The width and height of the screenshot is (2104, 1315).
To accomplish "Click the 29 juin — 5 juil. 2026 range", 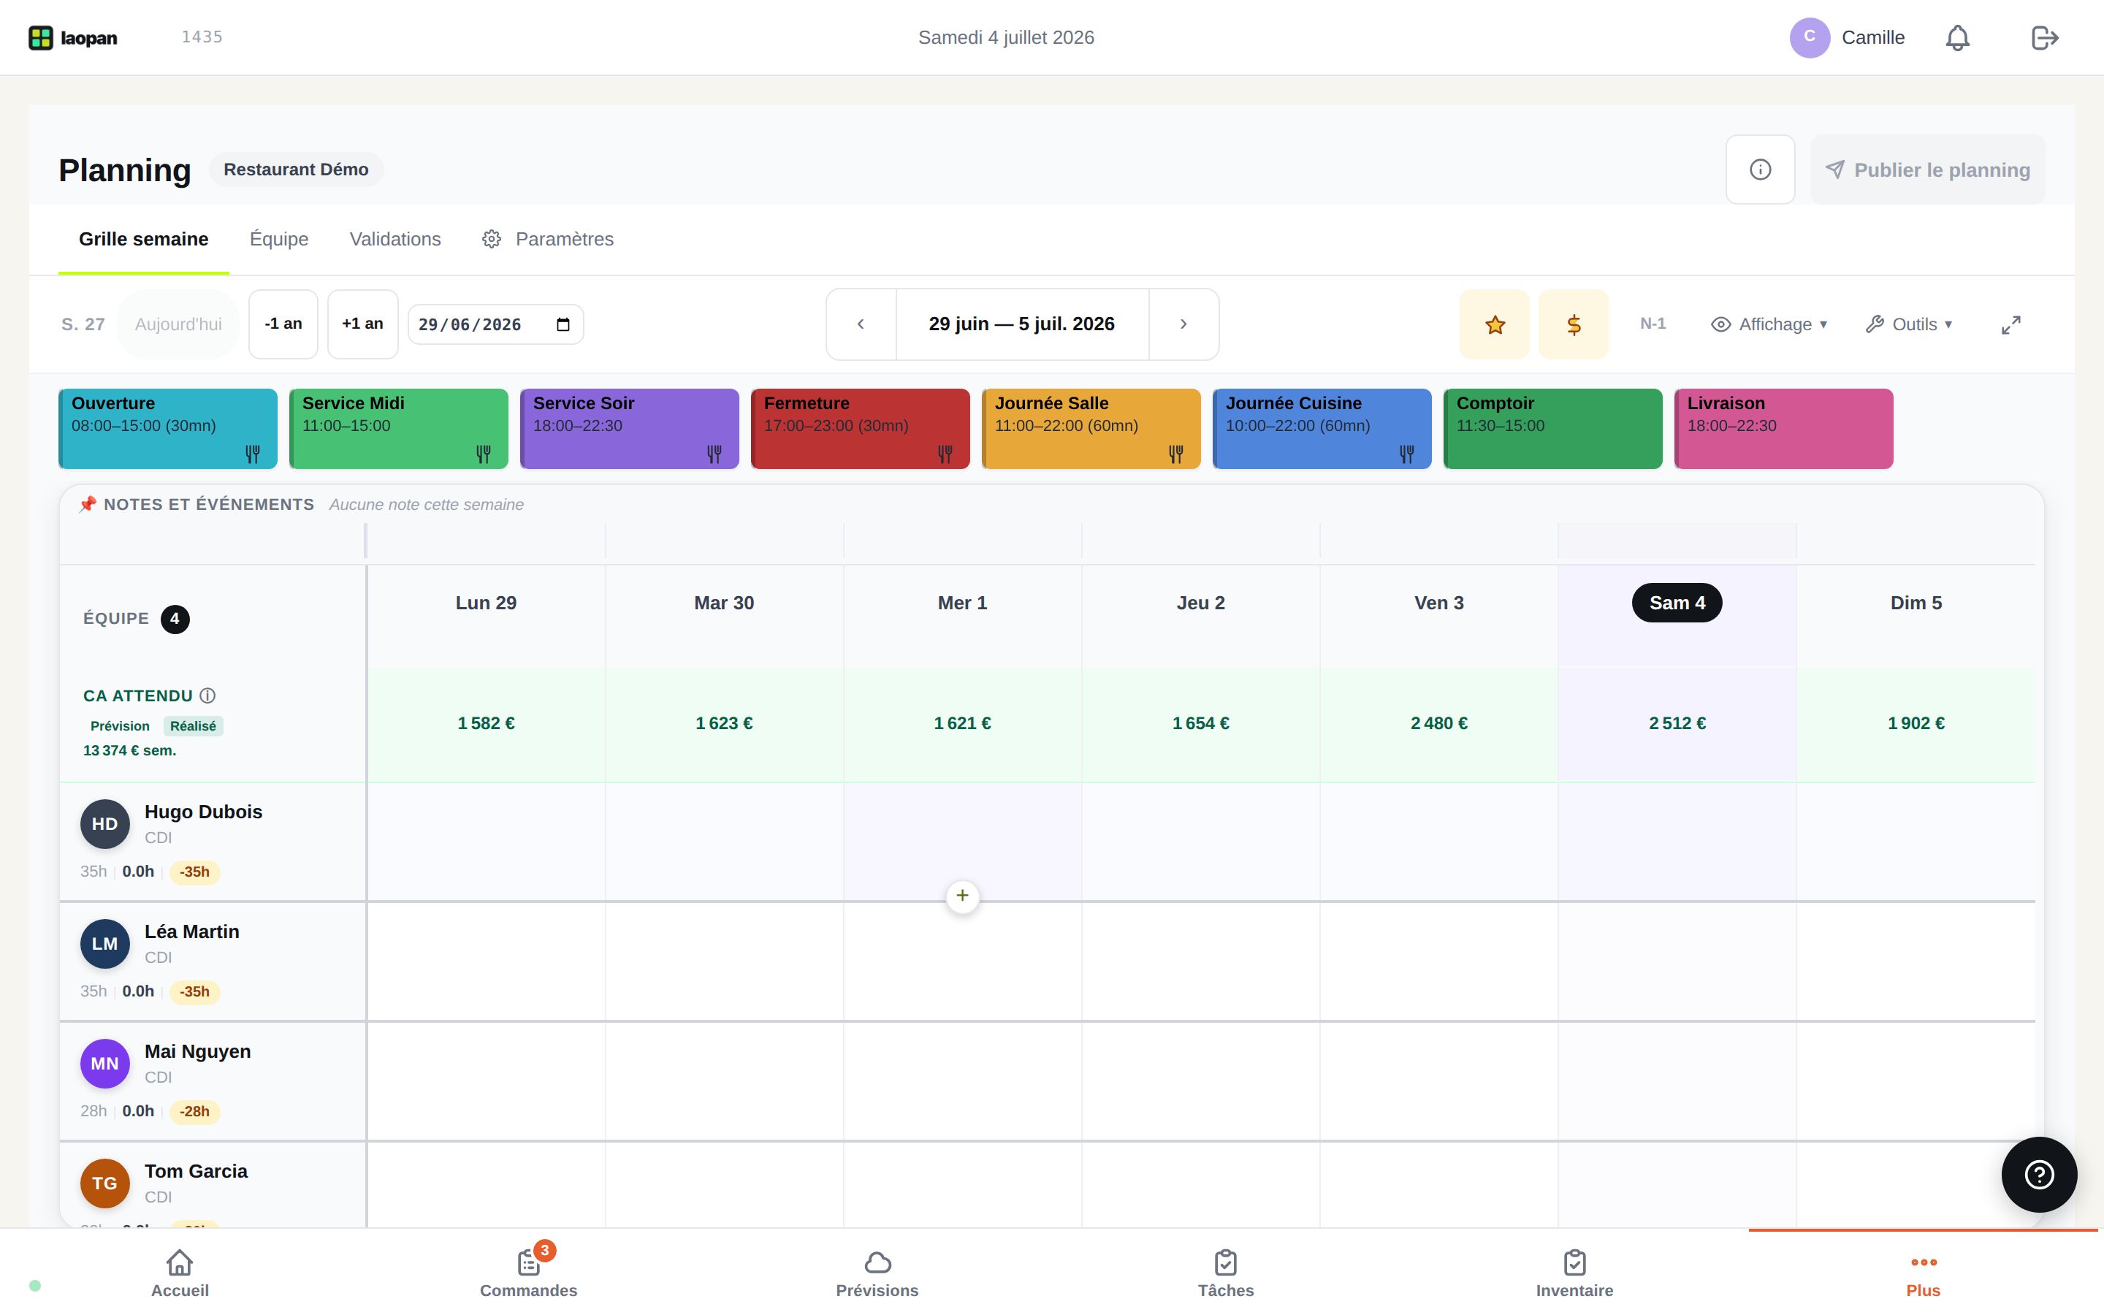I will pyautogui.click(x=1021, y=324).
